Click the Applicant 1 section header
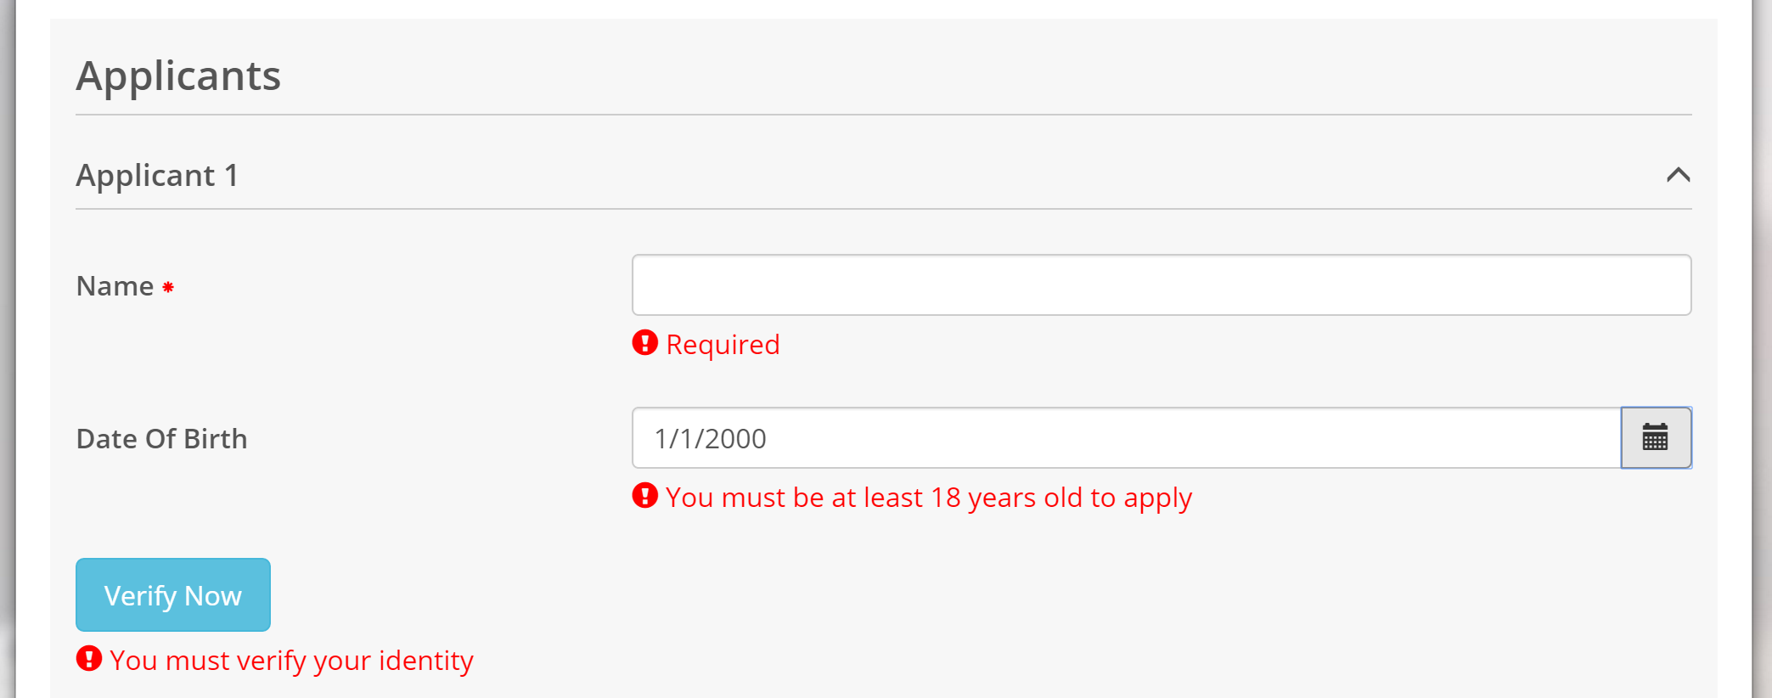Image resolution: width=1772 pixels, height=698 pixels. point(158,176)
